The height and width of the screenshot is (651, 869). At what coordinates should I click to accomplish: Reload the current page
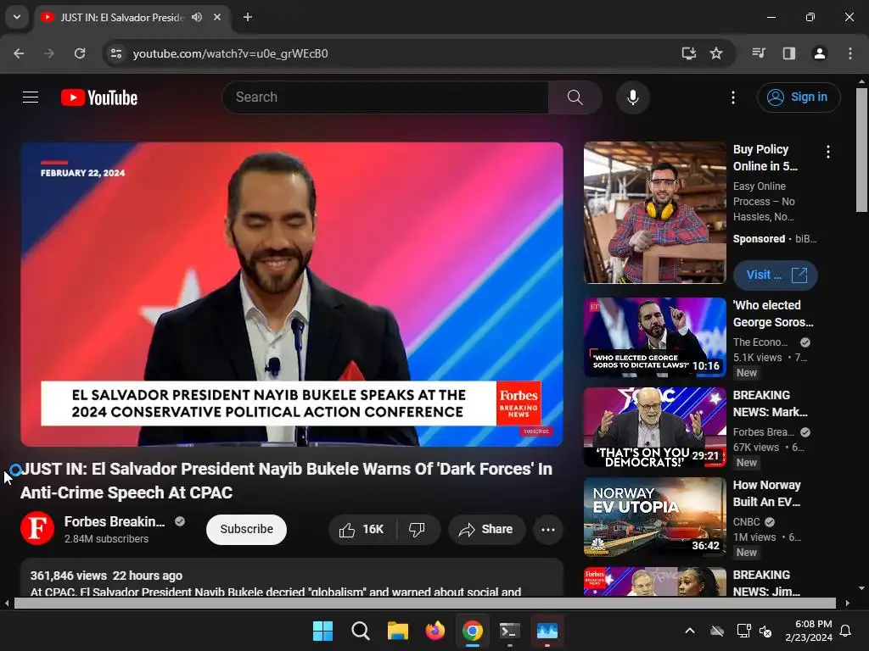click(80, 53)
